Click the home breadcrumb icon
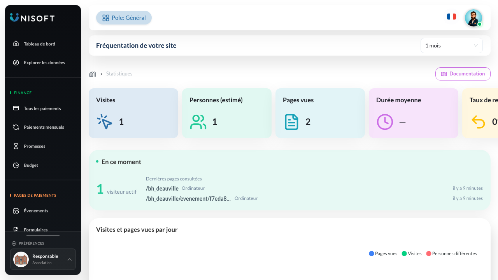This screenshot has height=280, width=498. [x=93, y=74]
